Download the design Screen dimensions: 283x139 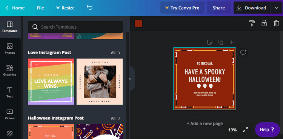click(x=252, y=8)
